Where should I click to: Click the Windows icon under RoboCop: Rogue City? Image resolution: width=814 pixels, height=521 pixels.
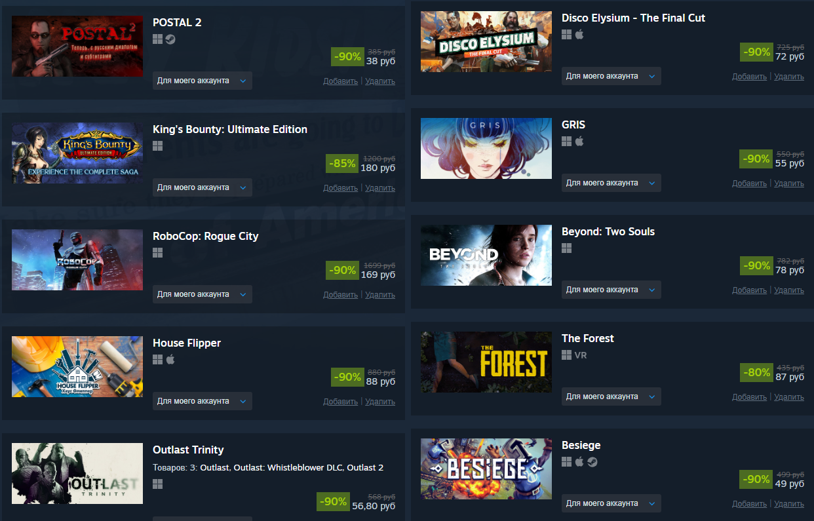pyautogui.click(x=157, y=253)
